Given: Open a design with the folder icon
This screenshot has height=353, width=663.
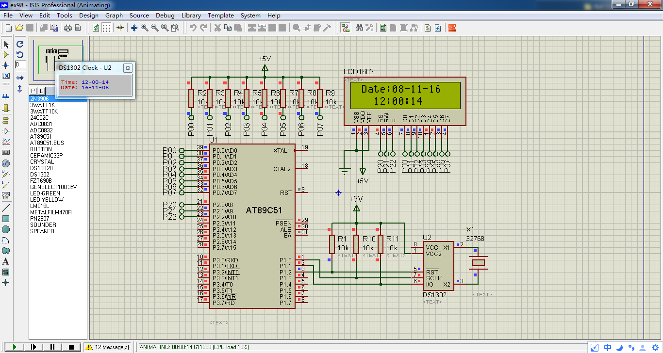Looking at the screenshot, I should pyautogui.click(x=19, y=28).
